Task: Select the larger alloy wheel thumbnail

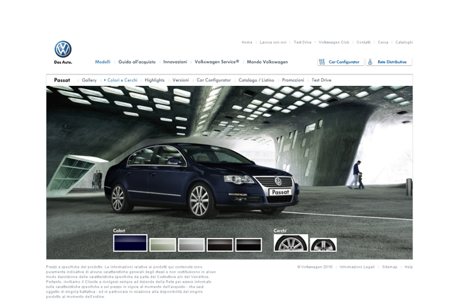Action: tap(291, 243)
